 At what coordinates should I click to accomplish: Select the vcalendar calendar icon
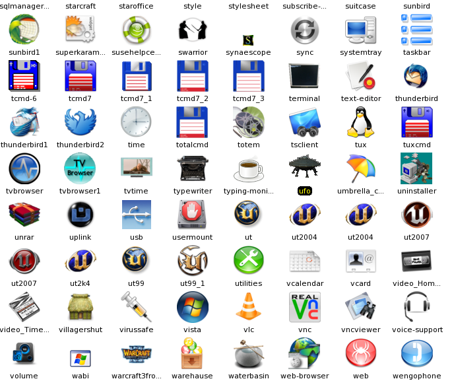coord(305,261)
